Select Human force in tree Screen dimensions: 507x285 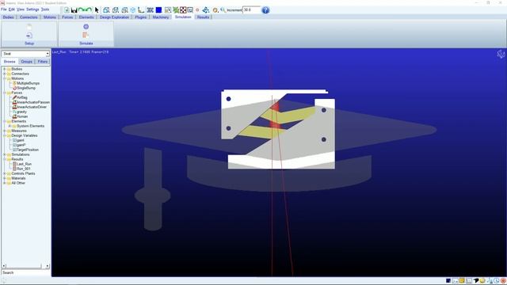coord(20,116)
